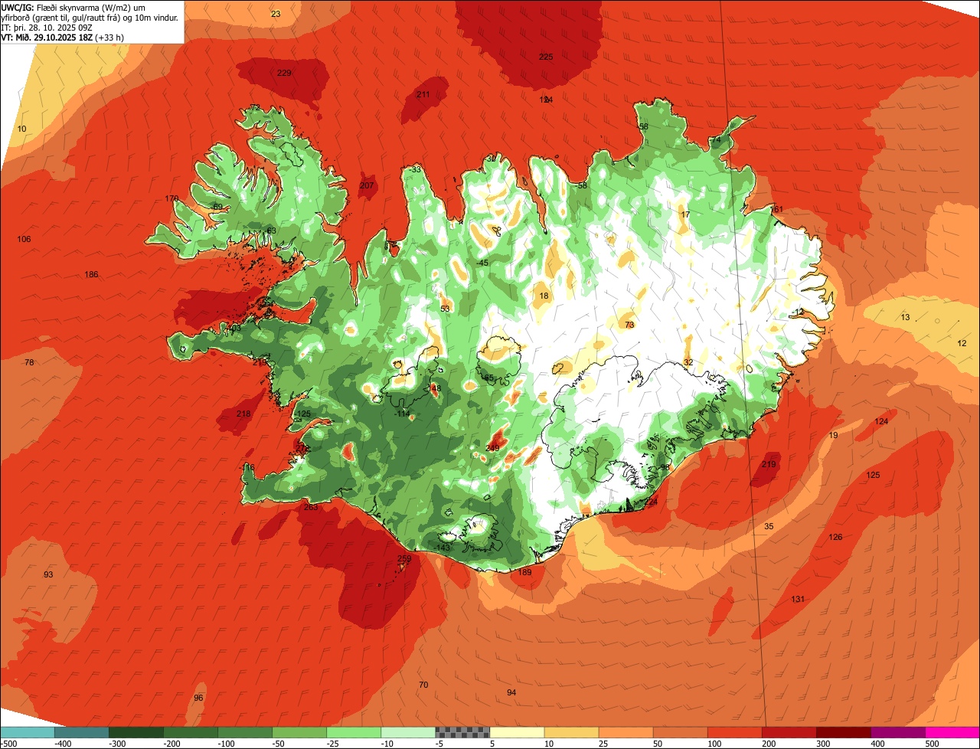The height and width of the screenshot is (749, 980).
Task: Click the map value 189
Action: [524, 572]
